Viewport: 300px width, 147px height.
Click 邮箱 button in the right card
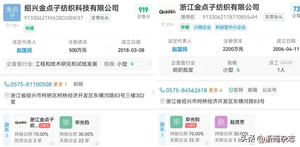[x=252, y=90]
